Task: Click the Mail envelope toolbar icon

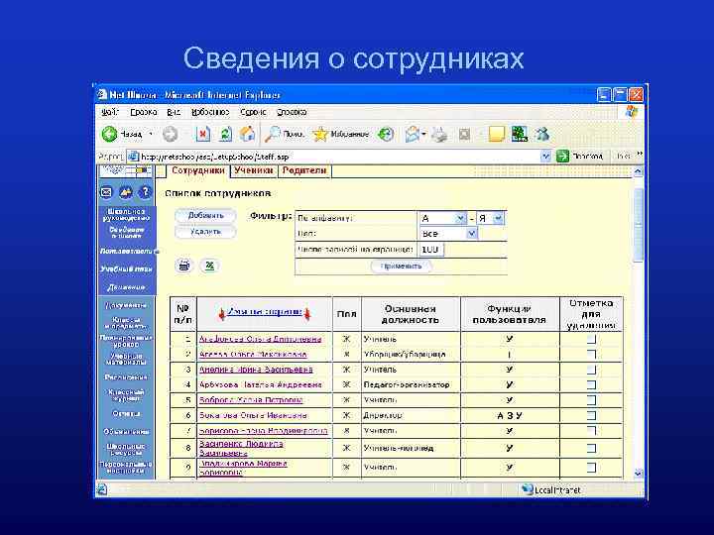Action: tap(413, 134)
